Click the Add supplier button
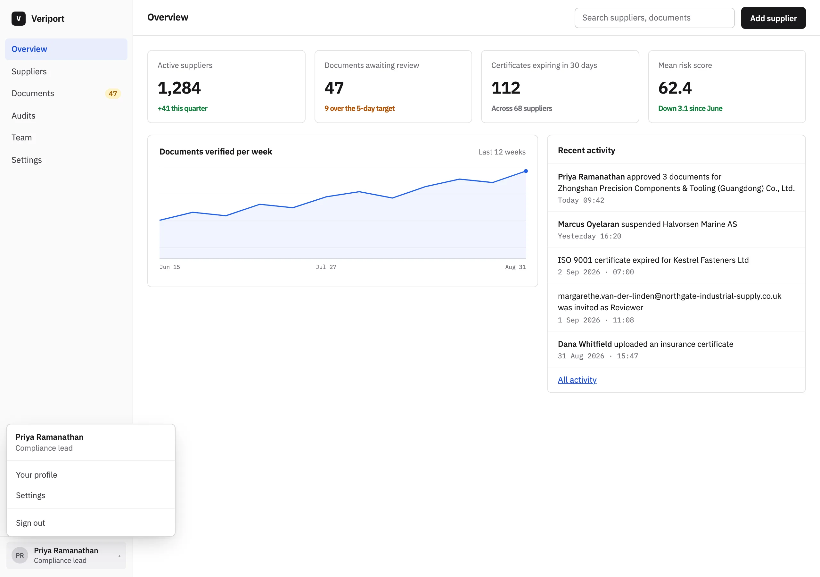The height and width of the screenshot is (577, 820). (x=773, y=18)
